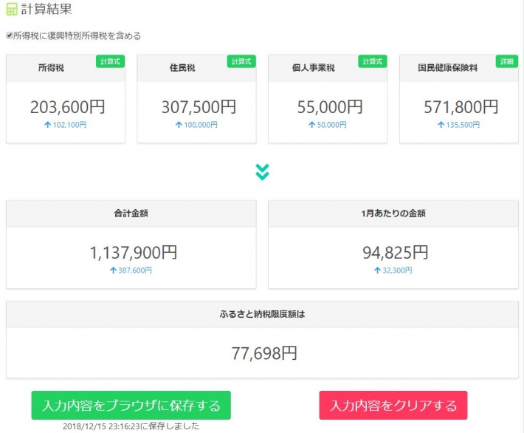Click the 1月あたりの金額 heading

(393, 214)
